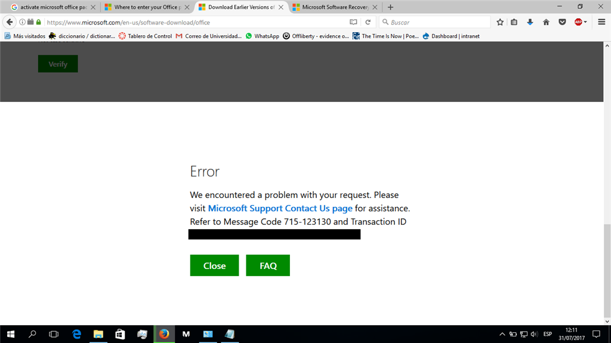Open Windows taskbar search icon
Screen dimensions: 611x343
coord(32,334)
